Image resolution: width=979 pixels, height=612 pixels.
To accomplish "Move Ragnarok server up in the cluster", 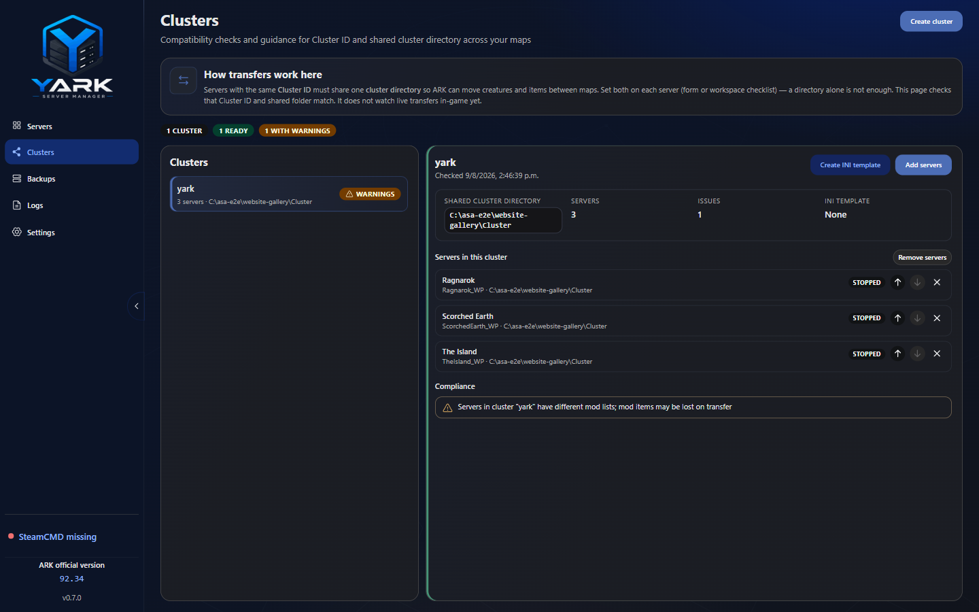I will pyautogui.click(x=897, y=282).
